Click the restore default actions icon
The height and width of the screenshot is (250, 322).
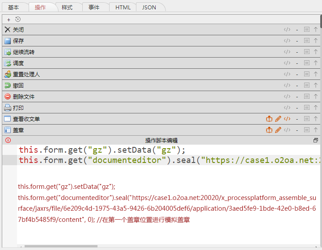18,19
